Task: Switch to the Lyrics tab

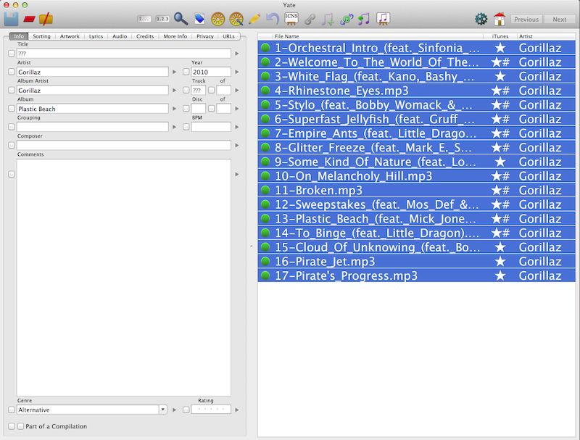Action: (x=96, y=36)
